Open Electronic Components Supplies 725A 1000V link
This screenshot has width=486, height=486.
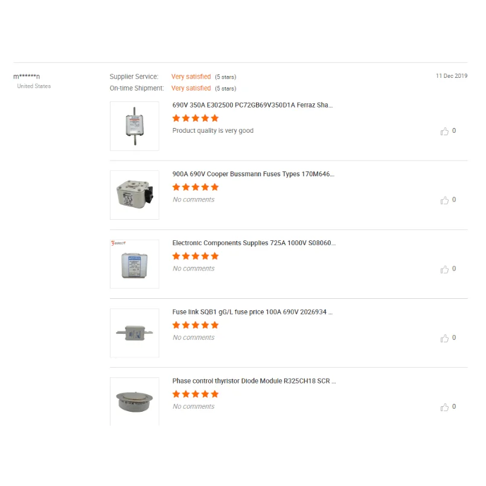[x=254, y=243]
